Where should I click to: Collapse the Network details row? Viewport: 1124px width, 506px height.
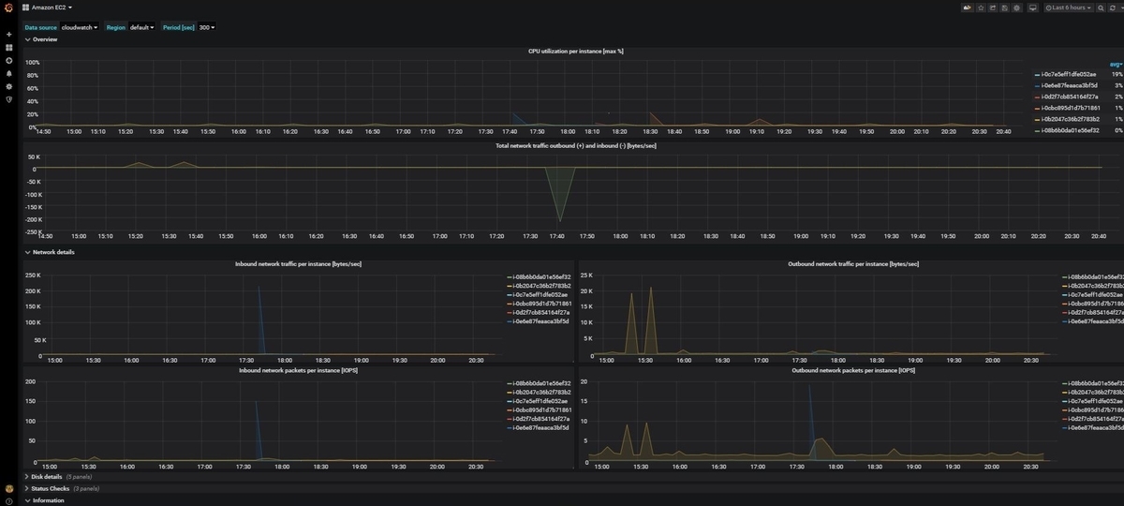click(51, 252)
